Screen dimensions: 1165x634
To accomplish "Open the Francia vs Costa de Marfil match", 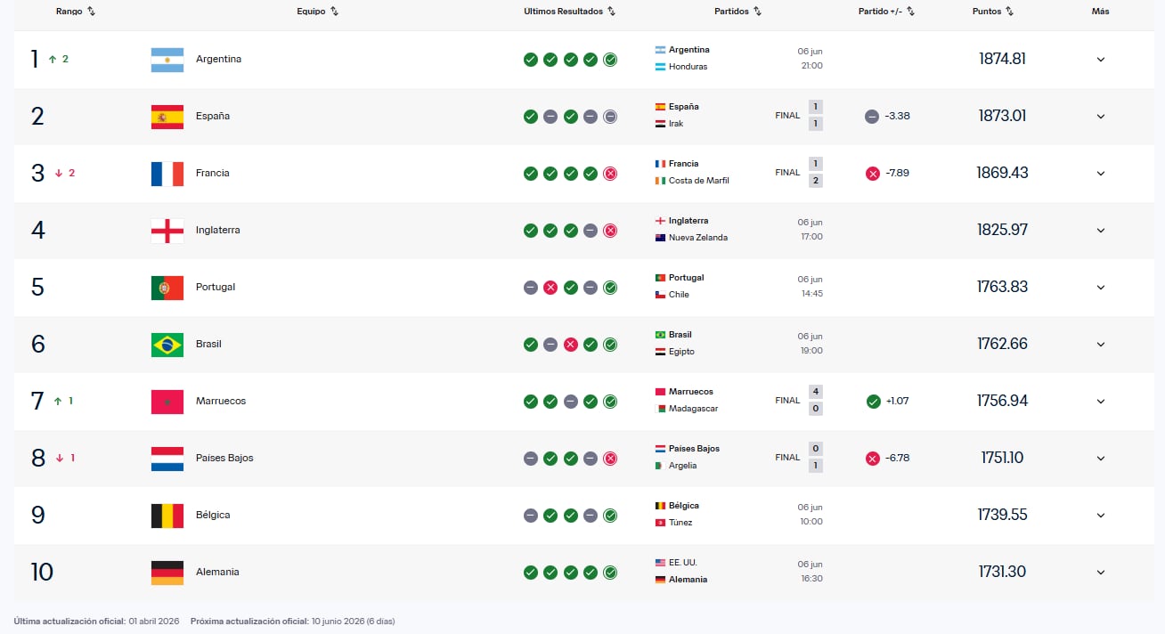I will tap(738, 173).
